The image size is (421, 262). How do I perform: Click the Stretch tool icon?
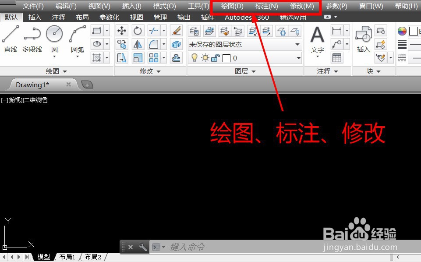[x=122, y=58]
